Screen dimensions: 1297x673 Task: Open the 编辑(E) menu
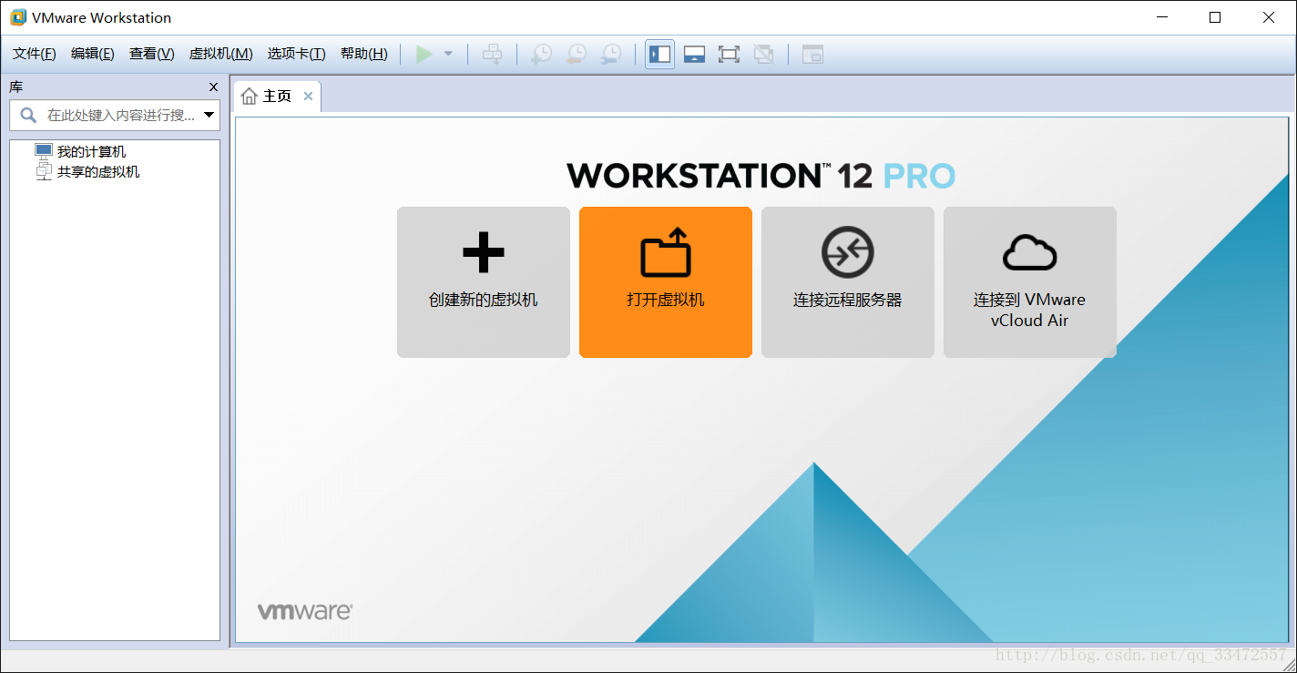click(x=93, y=54)
